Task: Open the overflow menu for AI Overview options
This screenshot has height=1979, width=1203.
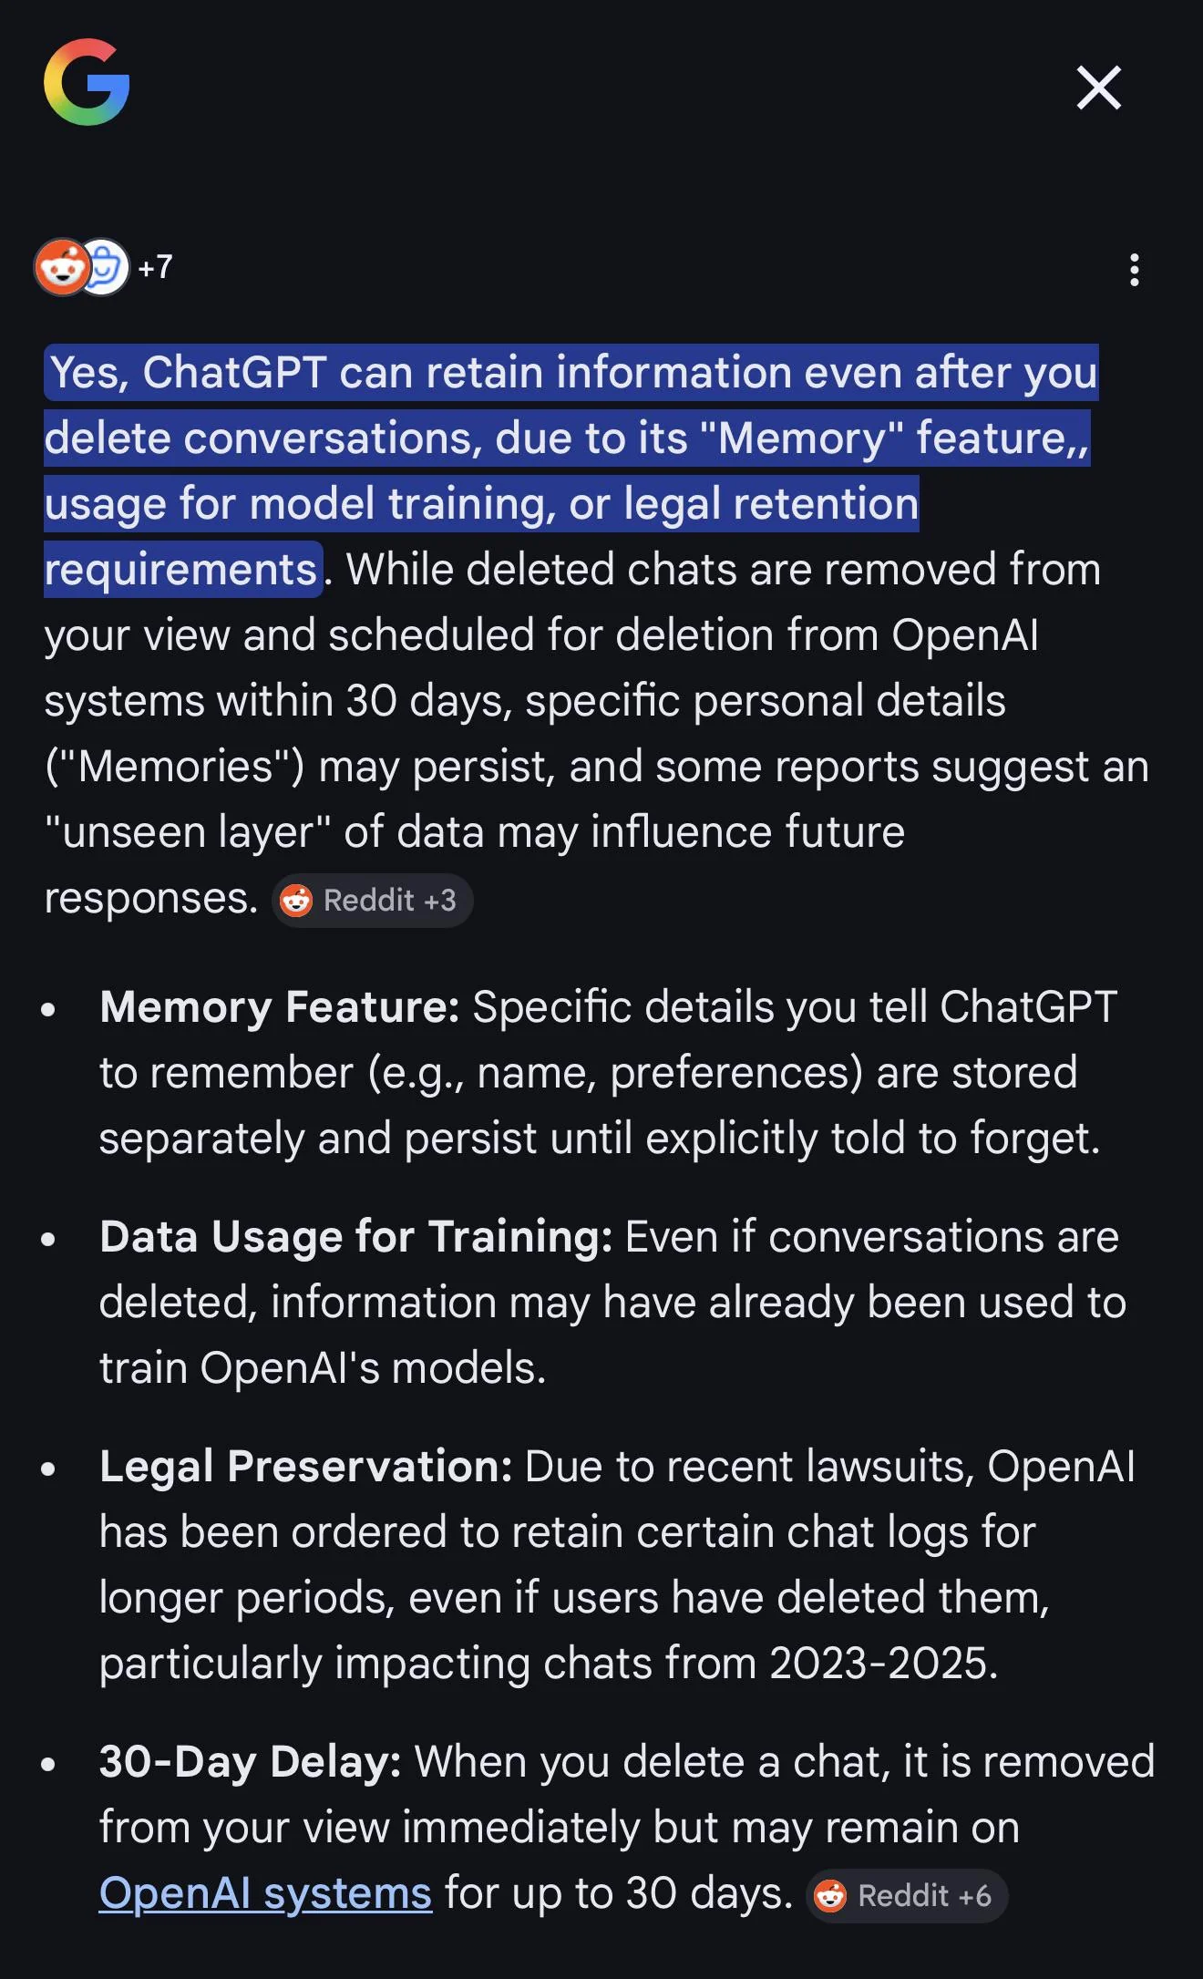Action: tap(1135, 271)
